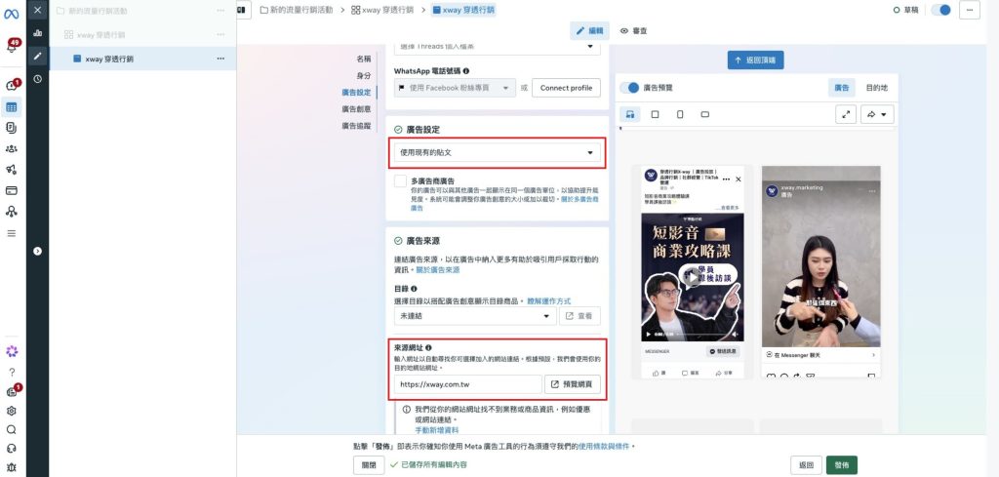Select the horizontal rectangle preview format icon

click(704, 114)
